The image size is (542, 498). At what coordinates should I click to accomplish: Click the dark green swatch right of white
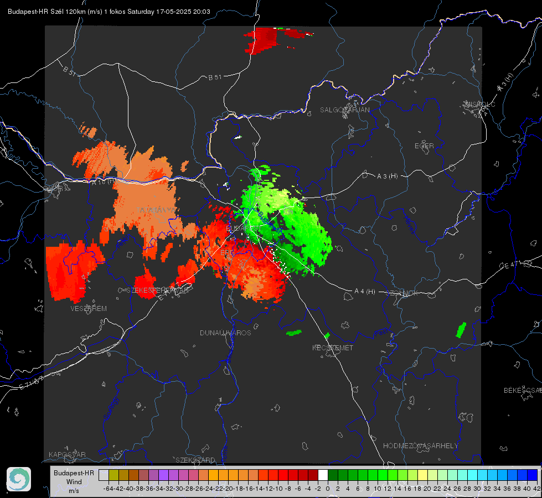point(333,475)
